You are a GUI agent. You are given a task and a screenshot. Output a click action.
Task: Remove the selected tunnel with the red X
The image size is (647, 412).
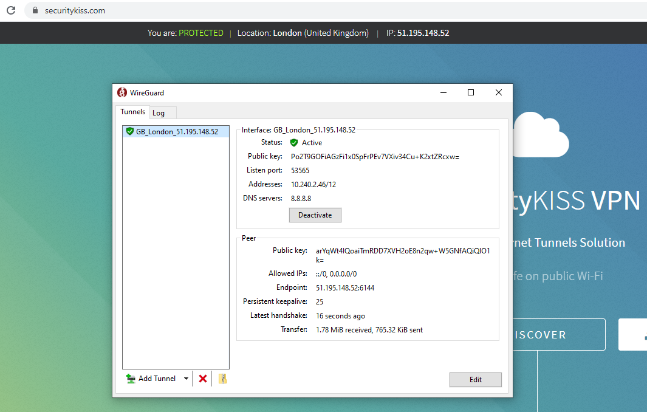pos(202,379)
